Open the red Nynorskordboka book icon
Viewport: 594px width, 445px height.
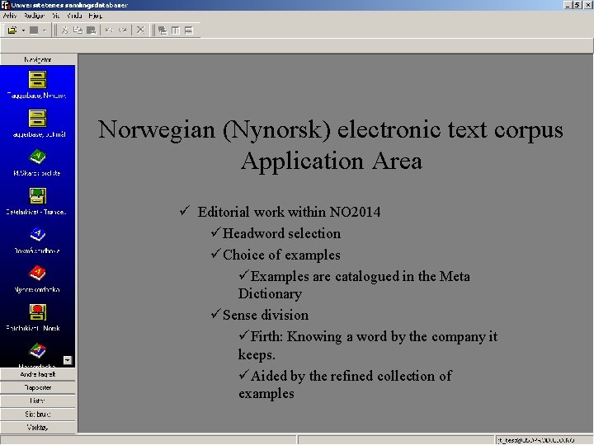pyautogui.click(x=37, y=274)
